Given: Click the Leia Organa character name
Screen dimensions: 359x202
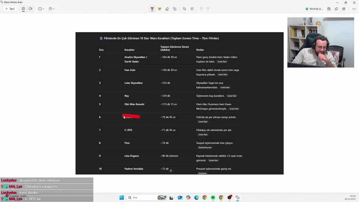Looking at the screenshot, I should pos(132,156).
